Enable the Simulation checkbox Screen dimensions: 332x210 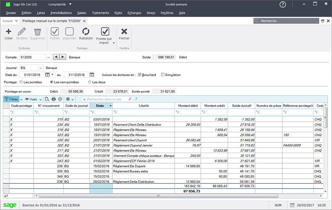pos(163,75)
